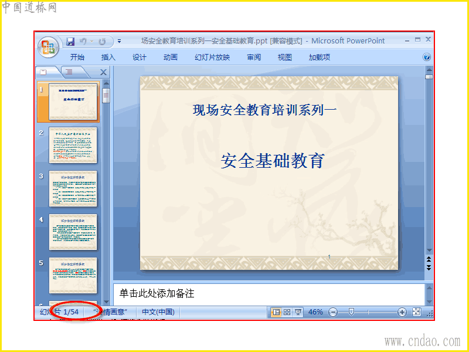Zoom out with the minus button
The height and width of the screenshot is (352, 469).
click(x=332, y=312)
